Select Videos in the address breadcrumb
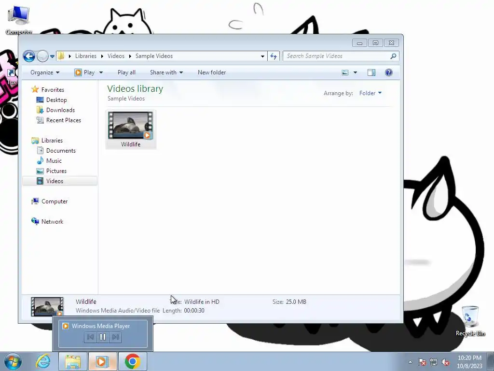Image resolution: width=494 pixels, height=371 pixels. (116, 56)
